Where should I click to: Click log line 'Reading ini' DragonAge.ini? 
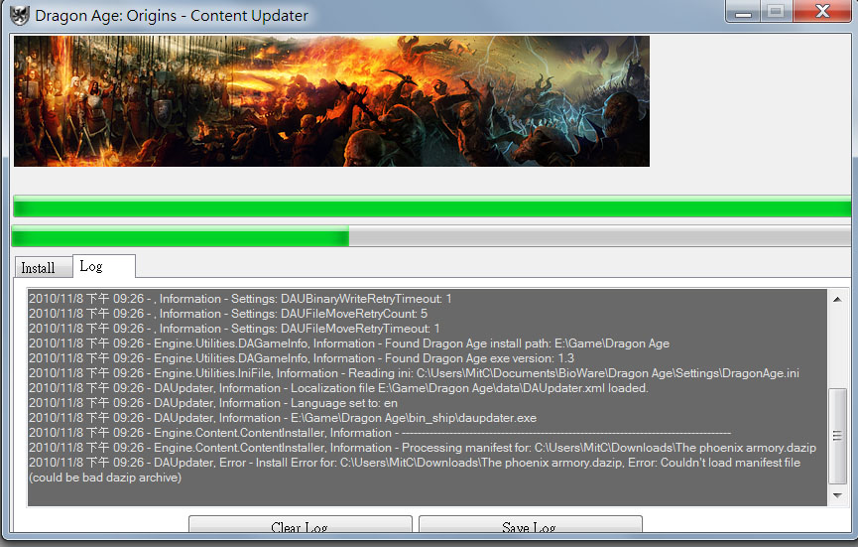(x=414, y=373)
